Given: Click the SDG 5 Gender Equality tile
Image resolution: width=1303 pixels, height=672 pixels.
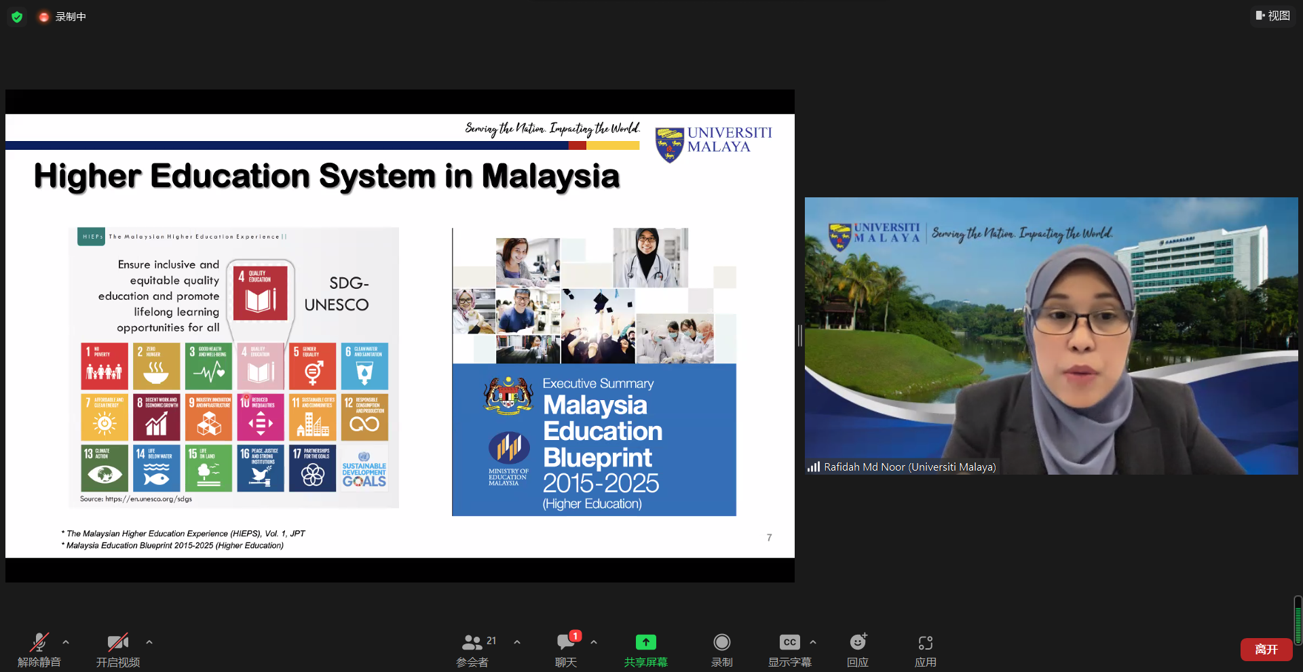Looking at the screenshot, I should pos(312,366).
